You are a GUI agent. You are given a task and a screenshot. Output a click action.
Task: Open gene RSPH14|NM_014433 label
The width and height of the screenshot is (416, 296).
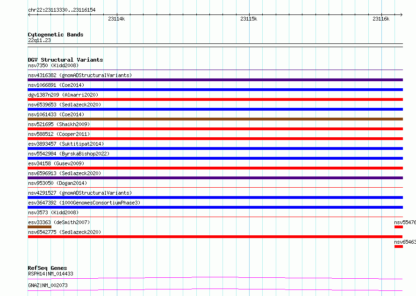click(50, 274)
